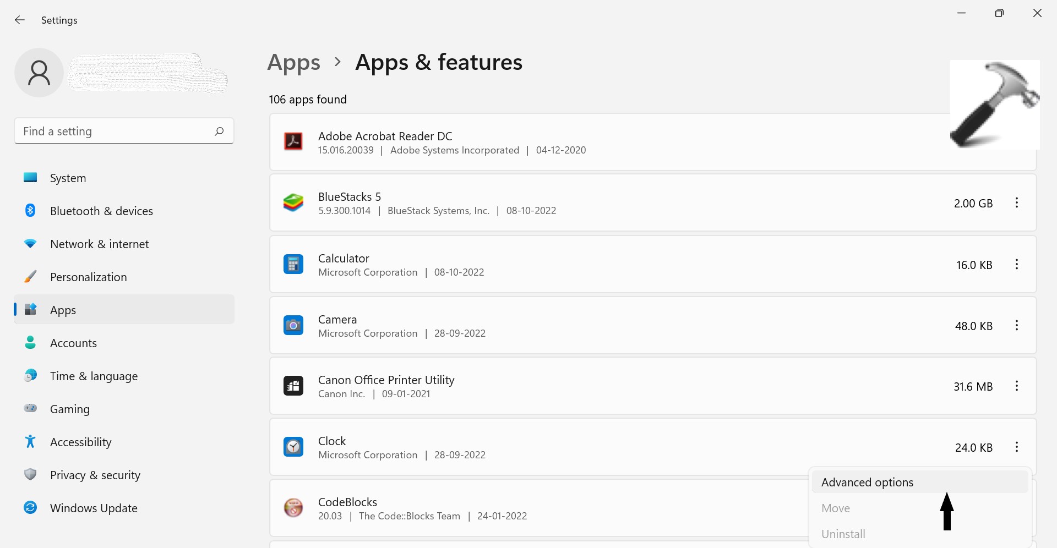Open the Camera three-dot options menu
This screenshot has width=1057, height=548.
click(x=1016, y=326)
